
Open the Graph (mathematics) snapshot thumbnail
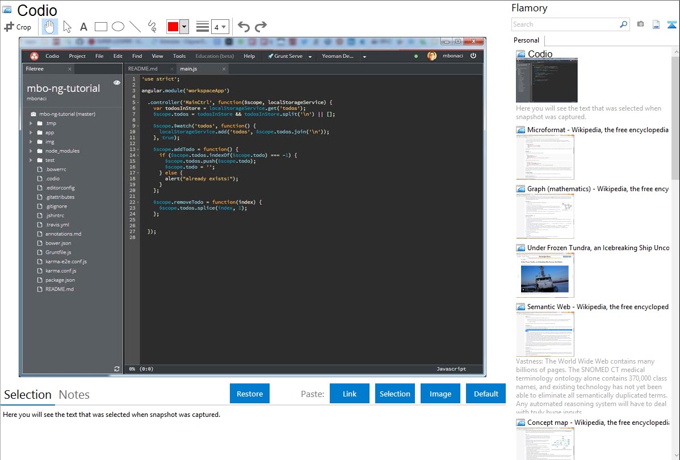(x=545, y=216)
